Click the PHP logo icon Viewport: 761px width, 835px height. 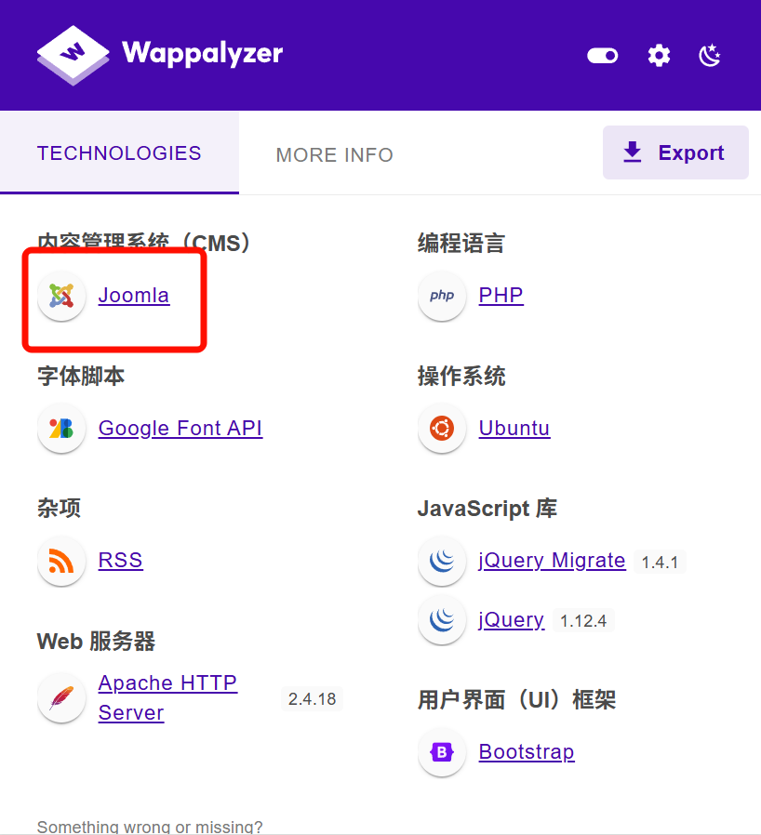point(442,296)
